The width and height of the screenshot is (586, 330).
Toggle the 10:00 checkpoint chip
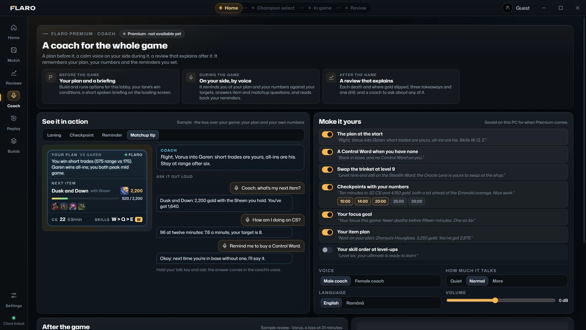point(345,201)
